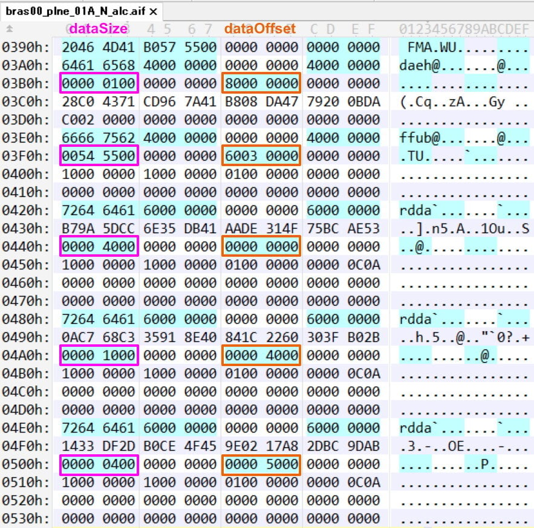Screen dimensions: 534x528
Task: Click ASCII text rdda in row 0420h
Action: point(415,210)
